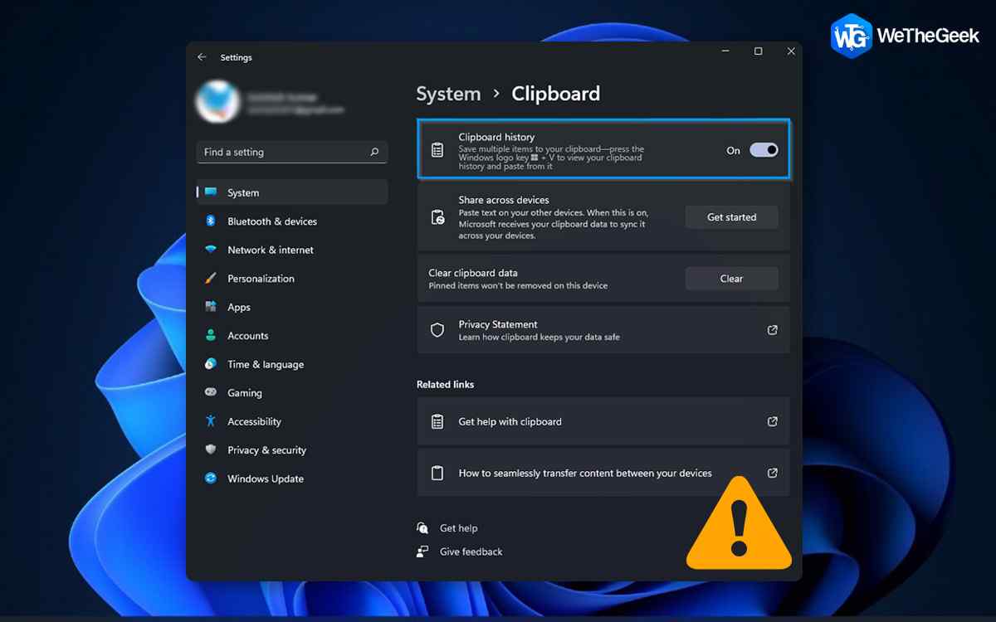The image size is (996, 622).
Task: Click the Give feedback icon
Action: coord(423,552)
